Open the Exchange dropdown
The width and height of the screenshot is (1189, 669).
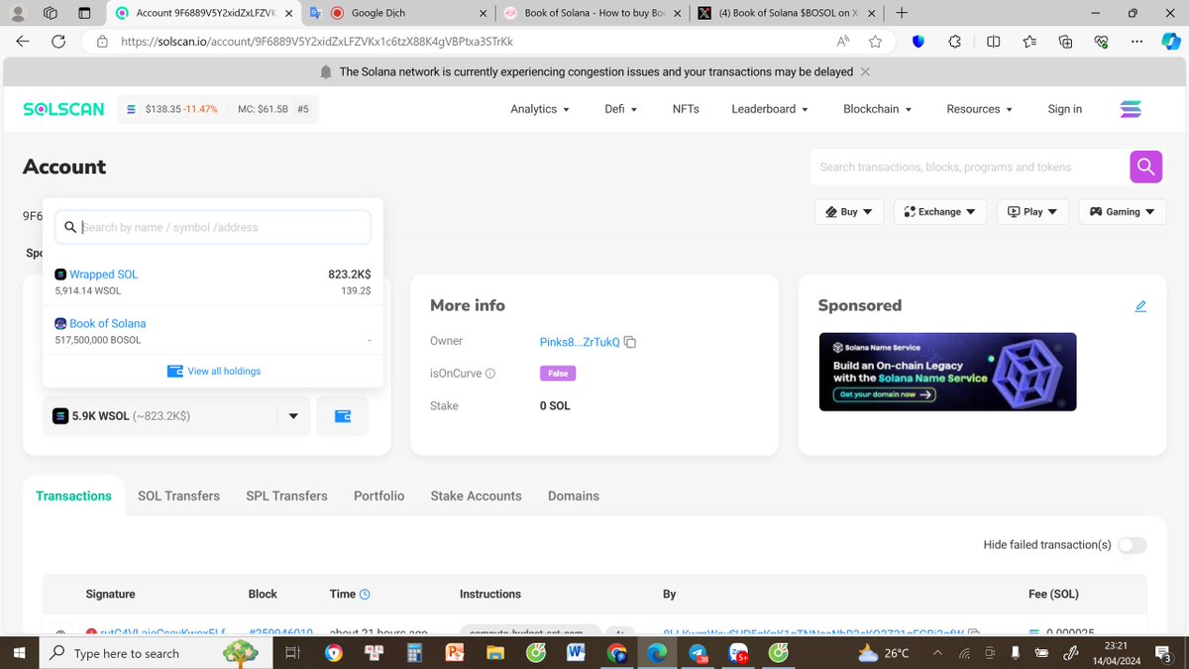pyautogui.click(x=939, y=212)
